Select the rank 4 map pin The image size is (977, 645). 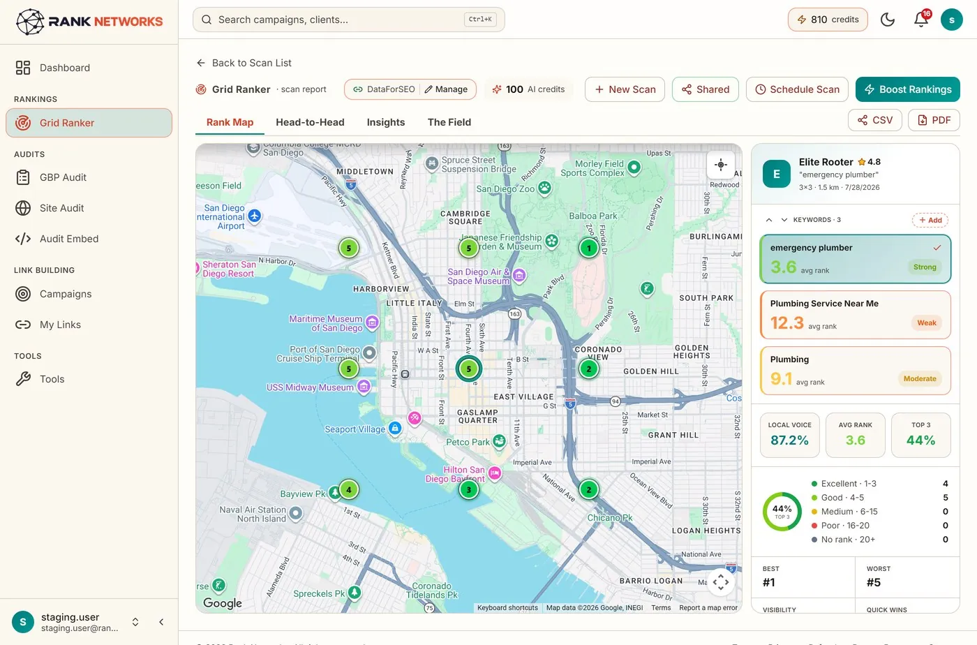(x=349, y=489)
